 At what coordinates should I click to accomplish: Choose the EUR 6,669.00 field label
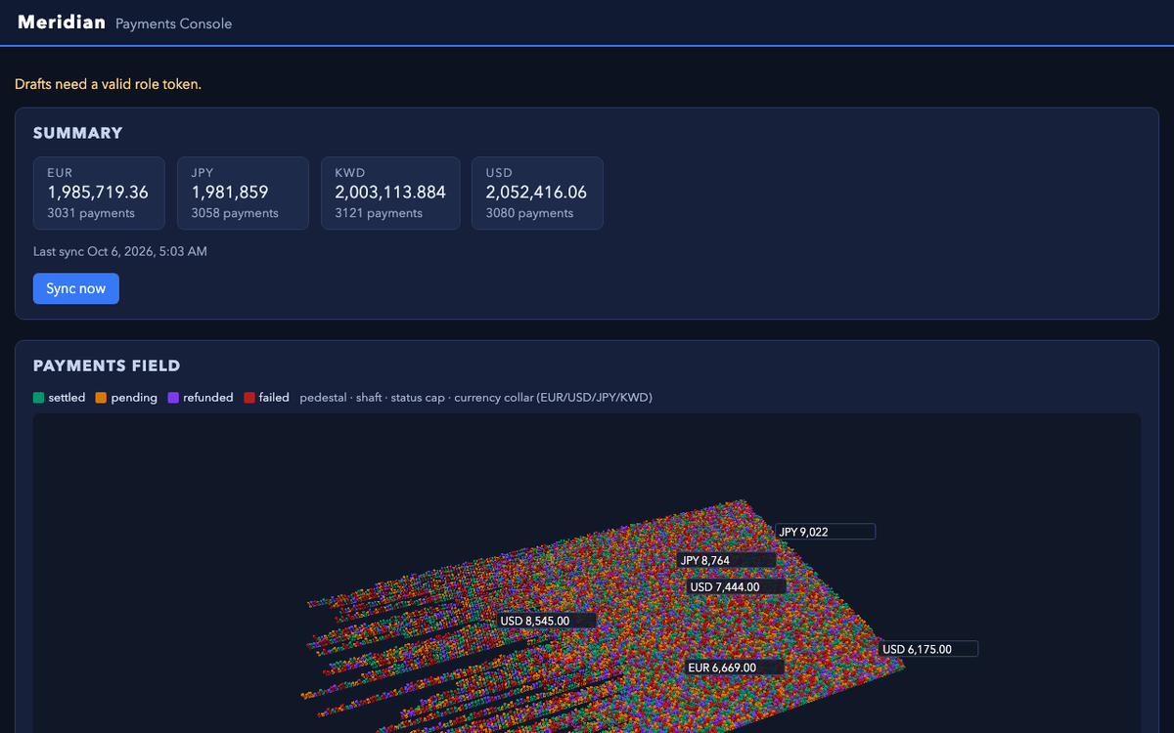(x=734, y=668)
